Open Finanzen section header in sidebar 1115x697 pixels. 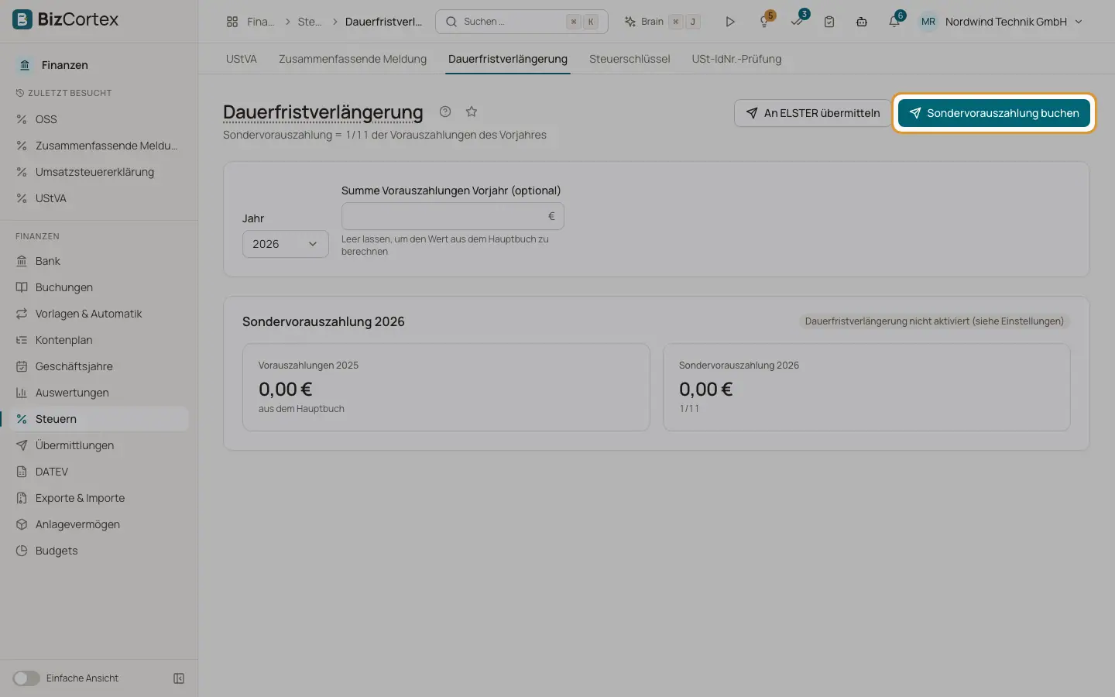[65, 65]
